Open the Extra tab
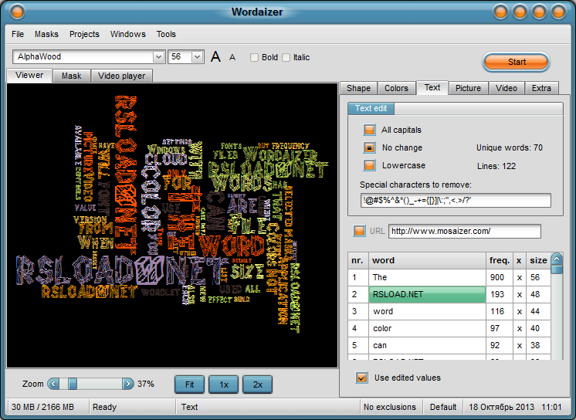 (x=541, y=88)
